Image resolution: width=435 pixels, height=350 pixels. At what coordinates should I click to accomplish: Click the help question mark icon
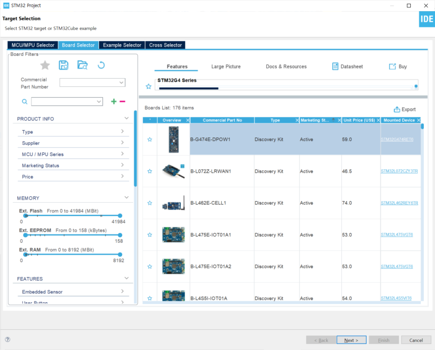(x=7, y=339)
